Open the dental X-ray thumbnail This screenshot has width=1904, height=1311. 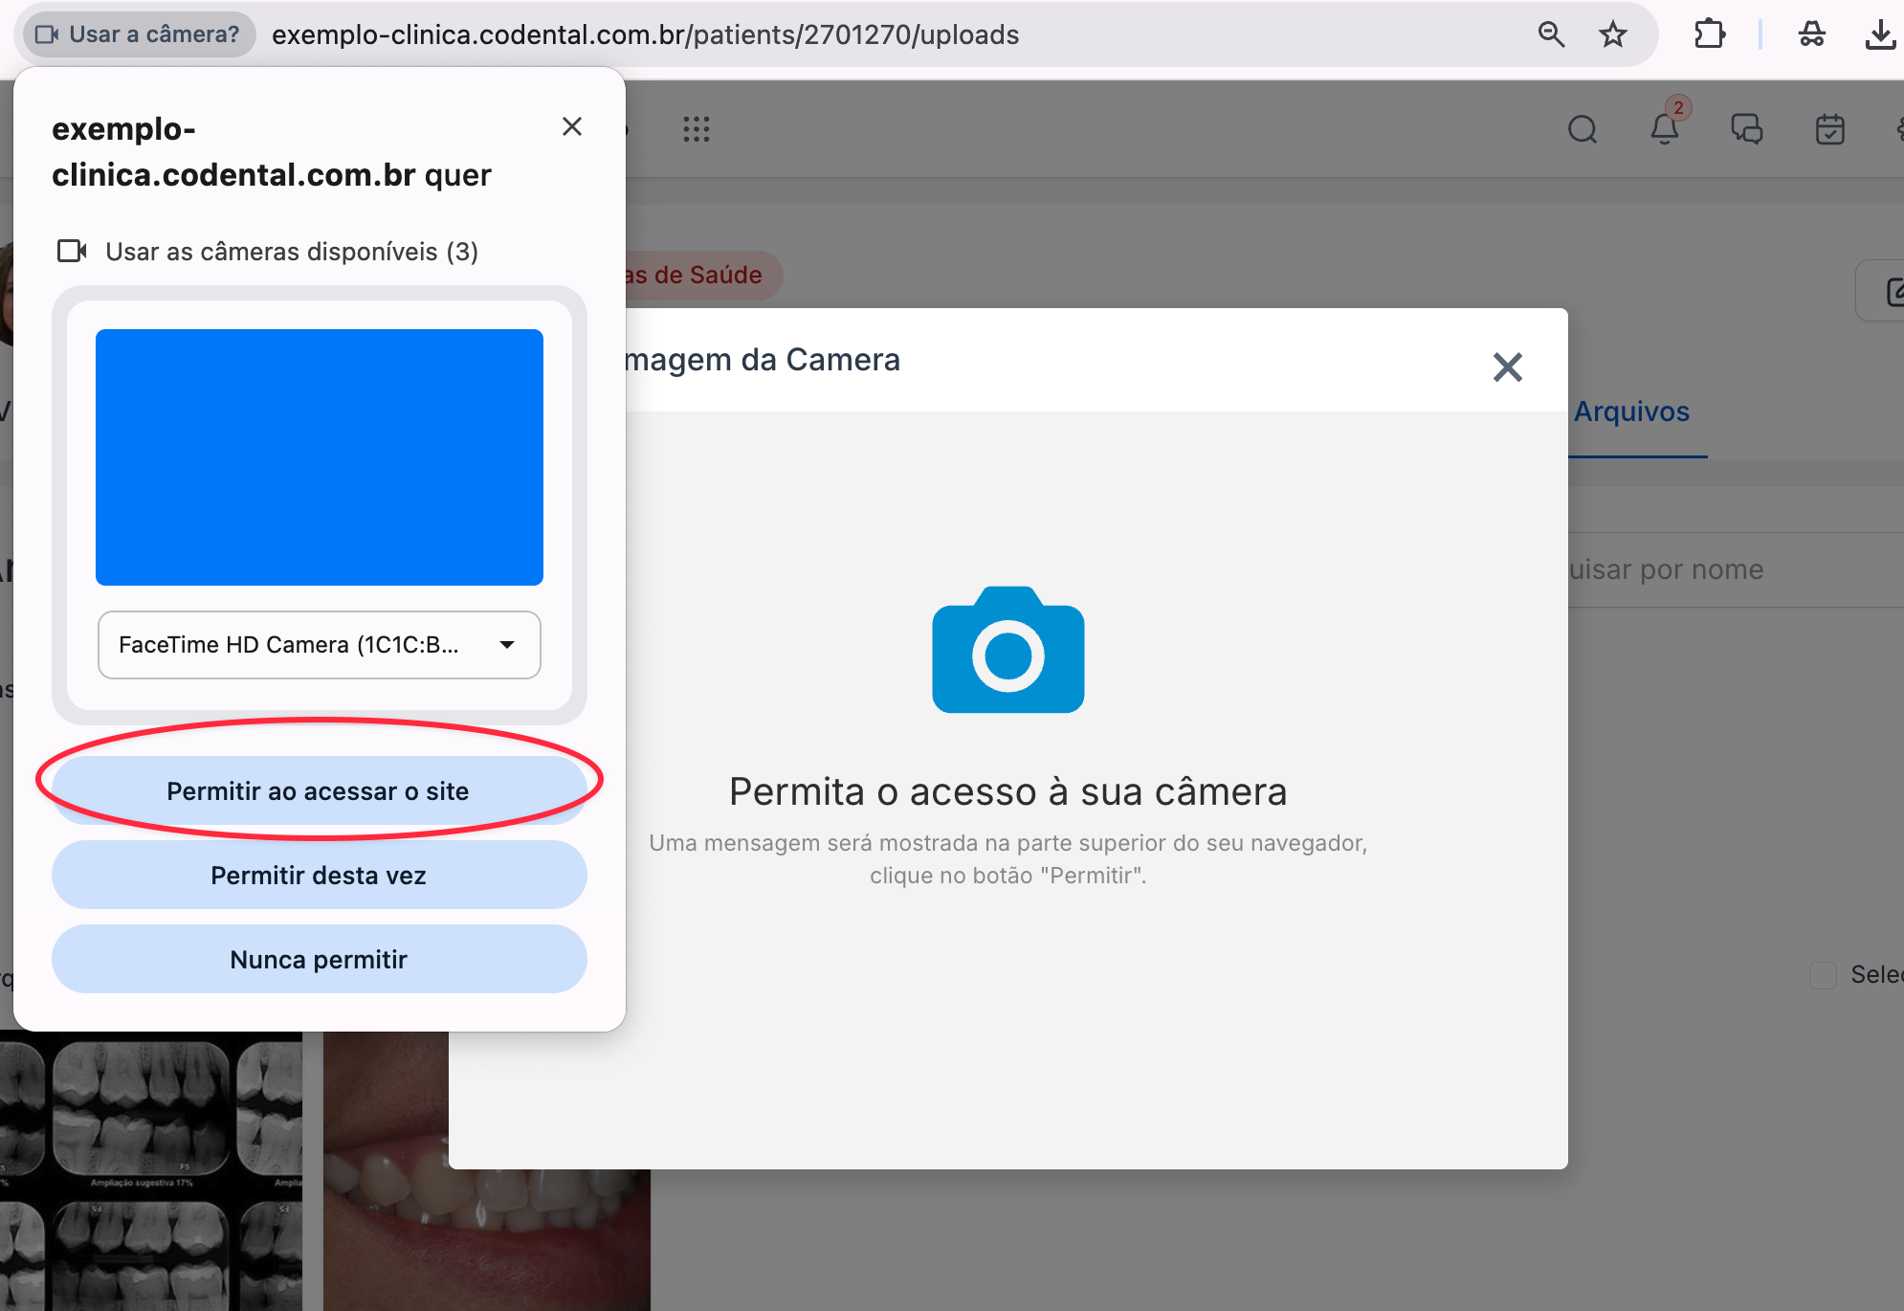click(150, 1171)
